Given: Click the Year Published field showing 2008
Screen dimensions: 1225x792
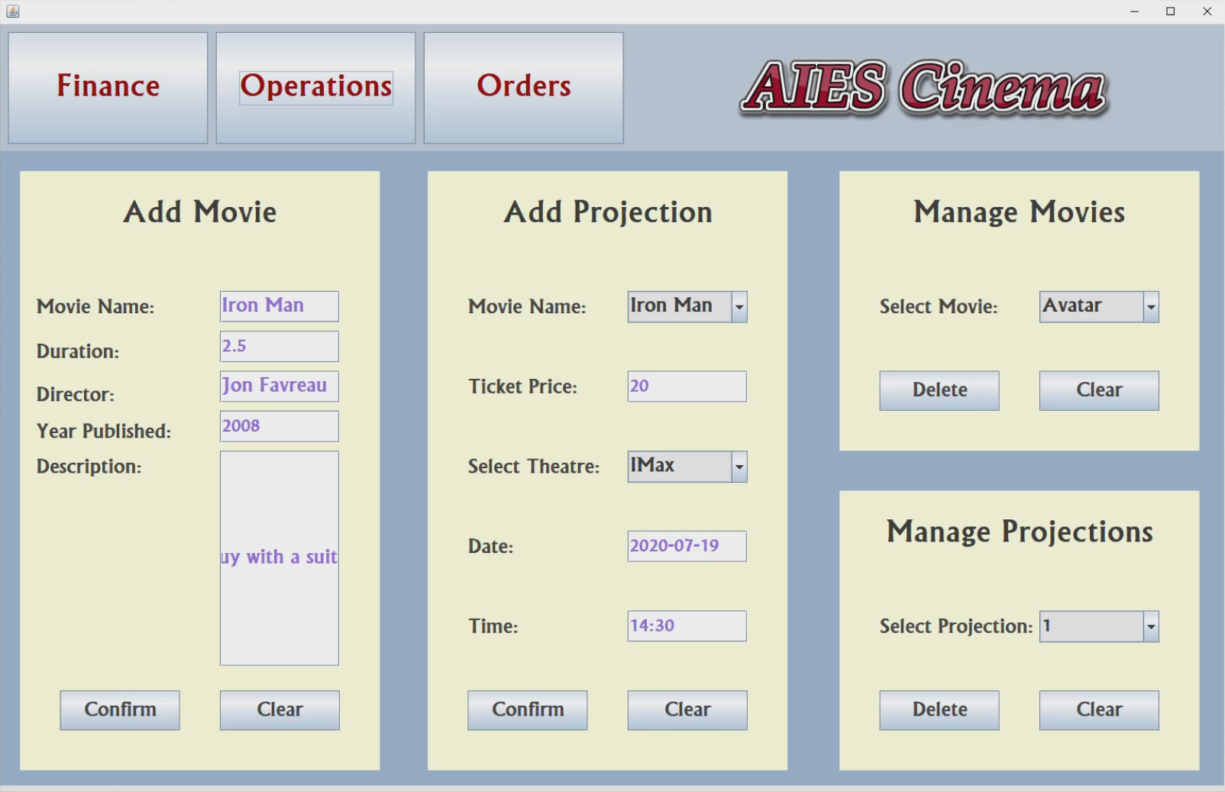Looking at the screenshot, I should pos(280,426).
